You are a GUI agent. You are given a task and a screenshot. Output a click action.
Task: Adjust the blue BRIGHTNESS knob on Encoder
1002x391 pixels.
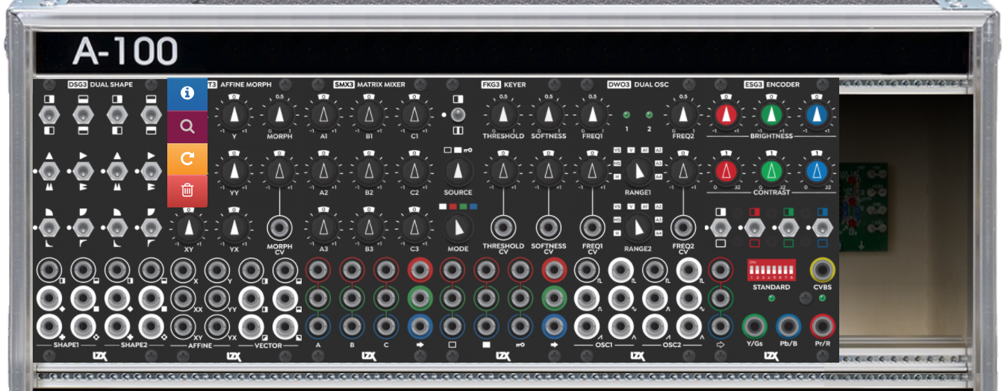pos(816,114)
